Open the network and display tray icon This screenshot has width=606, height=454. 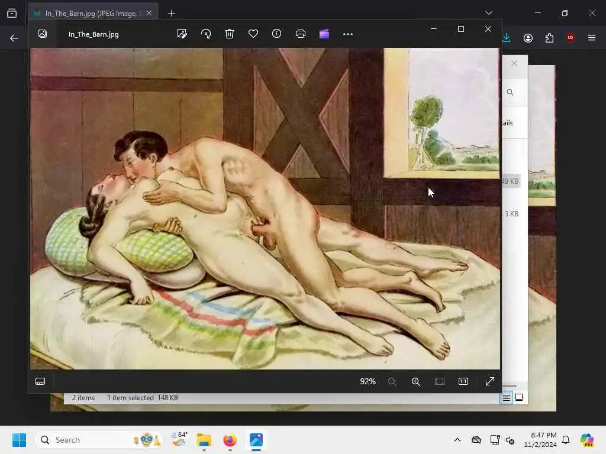tap(495, 440)
